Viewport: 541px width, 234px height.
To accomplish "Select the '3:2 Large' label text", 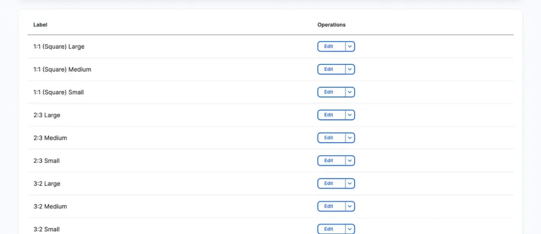I will click(x=46, y=183).
